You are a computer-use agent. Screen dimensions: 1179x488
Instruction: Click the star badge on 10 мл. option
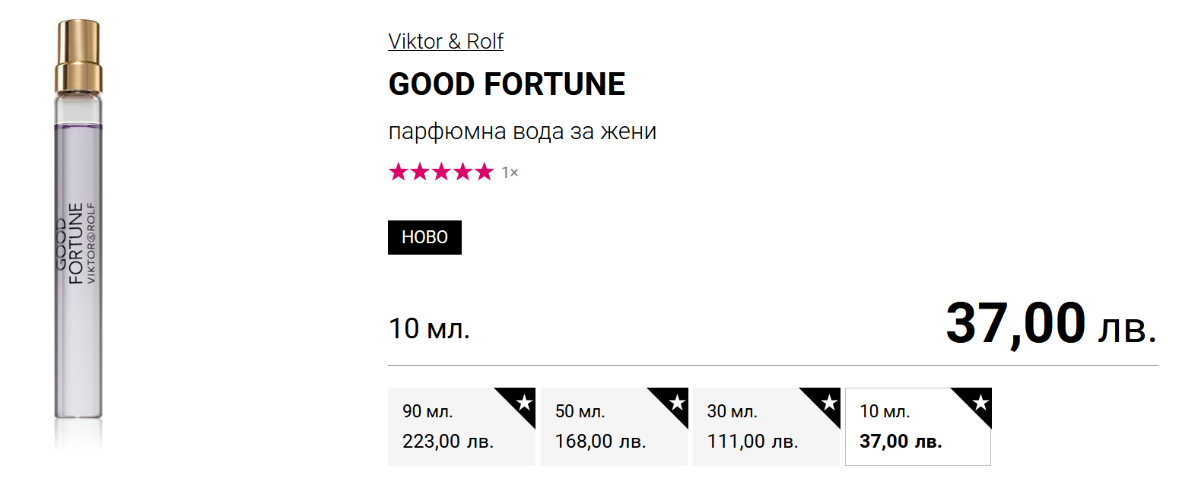coord(980,402)
